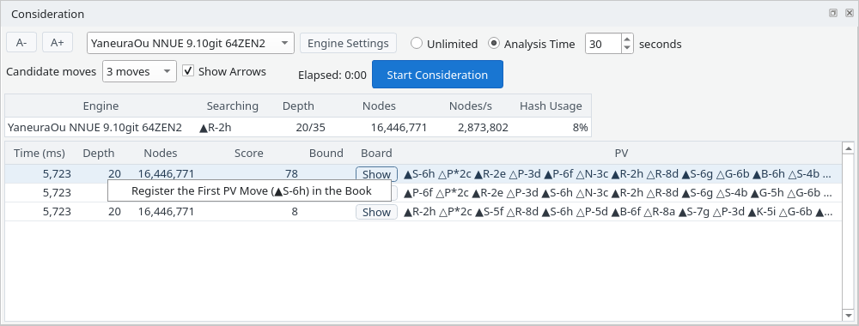Click the Searching column header
This screenshot has height=326, width=859.
(232, 106)
